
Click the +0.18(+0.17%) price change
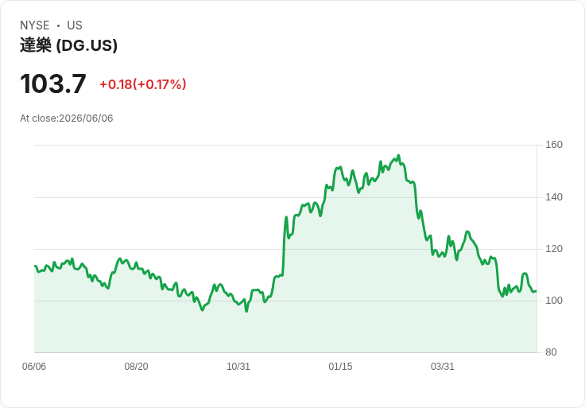tap(143, 84)
